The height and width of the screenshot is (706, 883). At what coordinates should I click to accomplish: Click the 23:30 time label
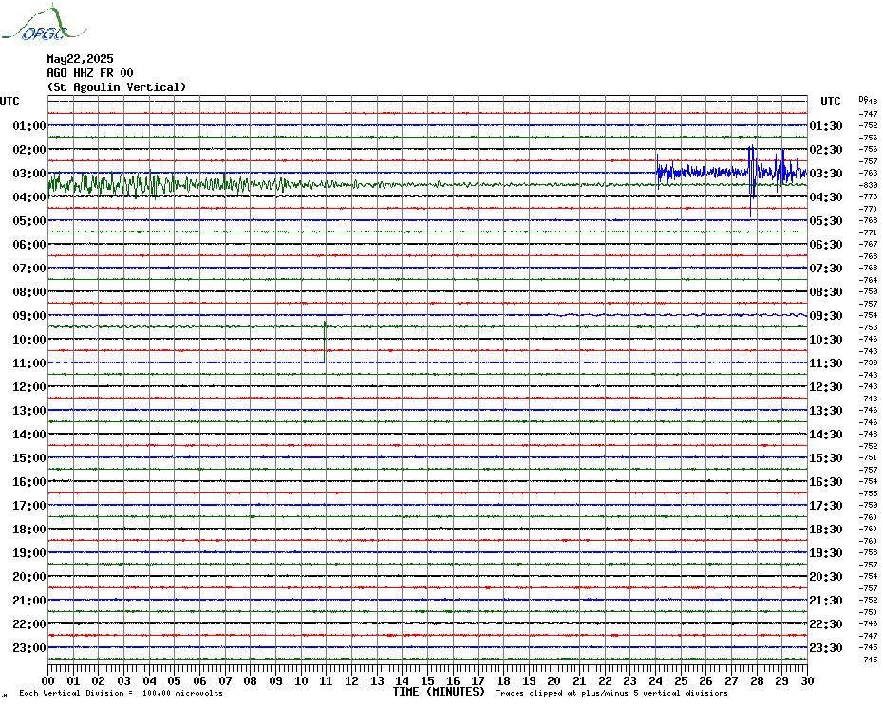(826, 647)
